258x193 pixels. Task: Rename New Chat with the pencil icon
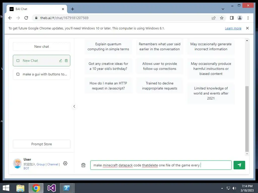(x=61, y=61)
